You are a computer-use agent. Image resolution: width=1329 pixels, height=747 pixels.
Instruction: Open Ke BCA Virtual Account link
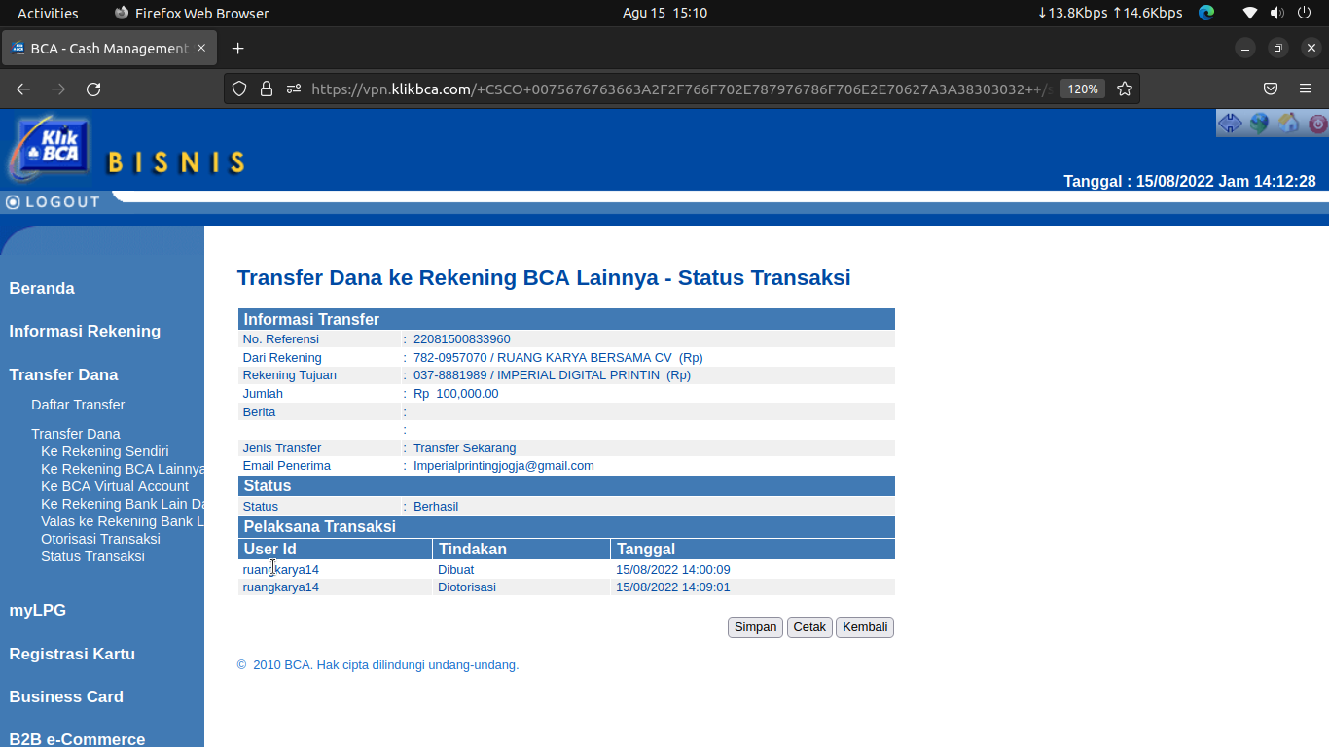pyautogui.click(x=115, y=486)
